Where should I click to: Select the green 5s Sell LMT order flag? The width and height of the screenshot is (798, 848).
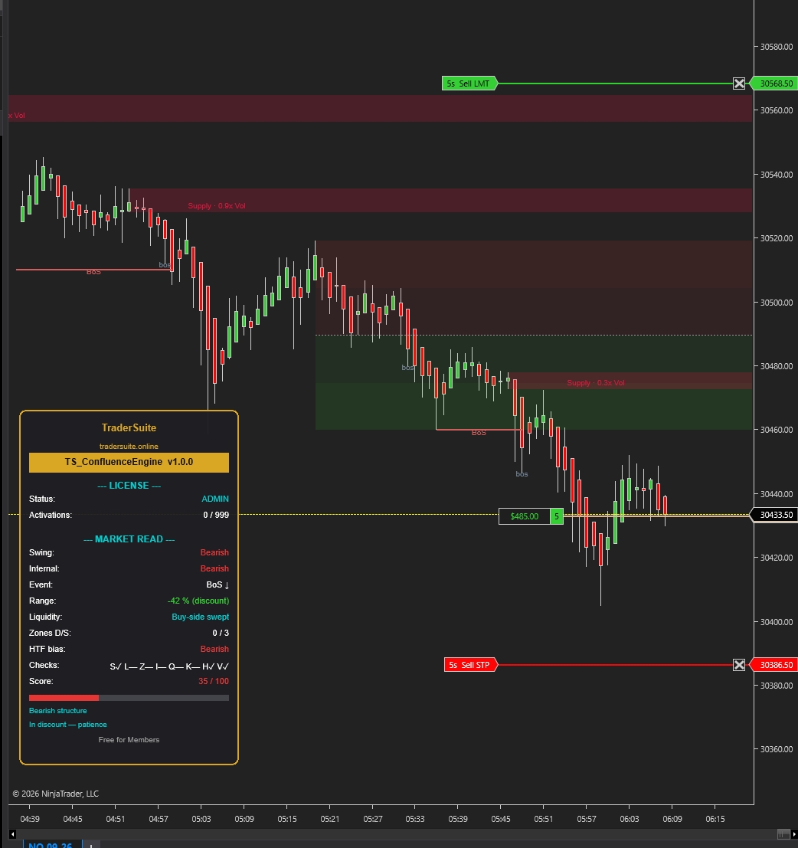point(469,83)
